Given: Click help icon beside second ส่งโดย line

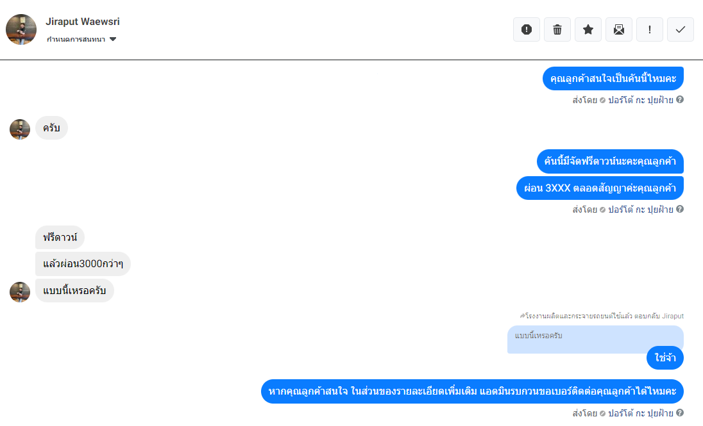Looking at the screenshot, I should [680, 209].
